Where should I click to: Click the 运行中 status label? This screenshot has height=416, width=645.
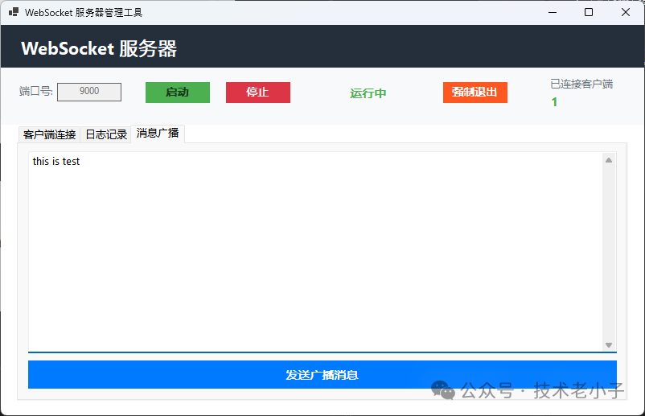click(x=368, y=93)
